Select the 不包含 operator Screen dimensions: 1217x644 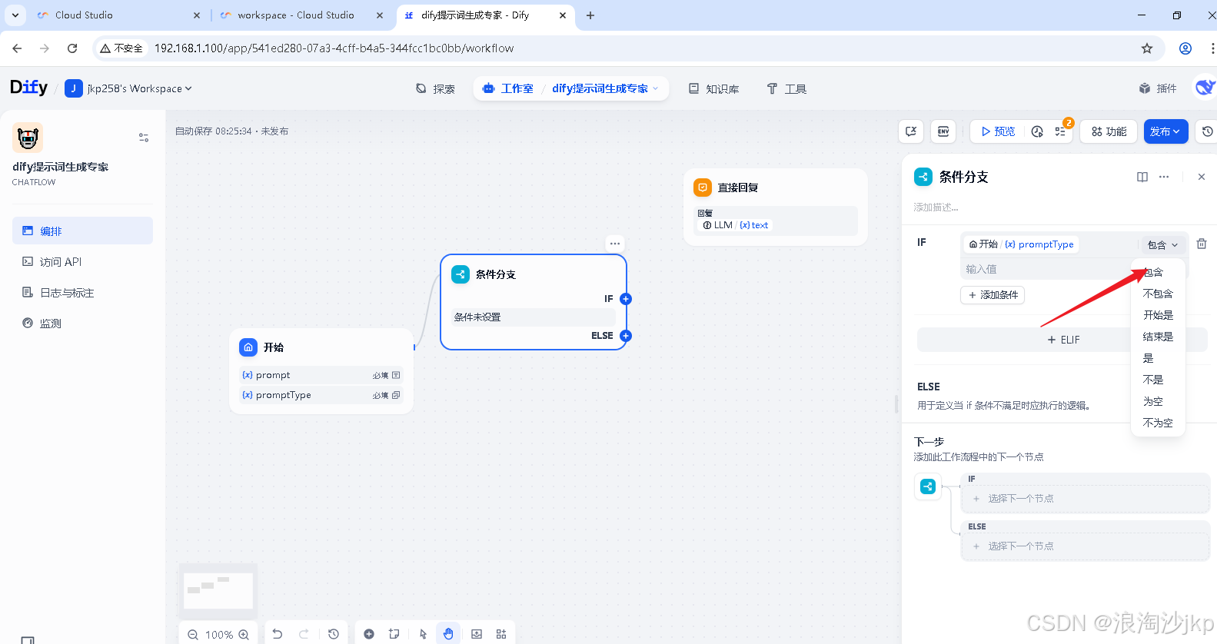click(1158, 294)
